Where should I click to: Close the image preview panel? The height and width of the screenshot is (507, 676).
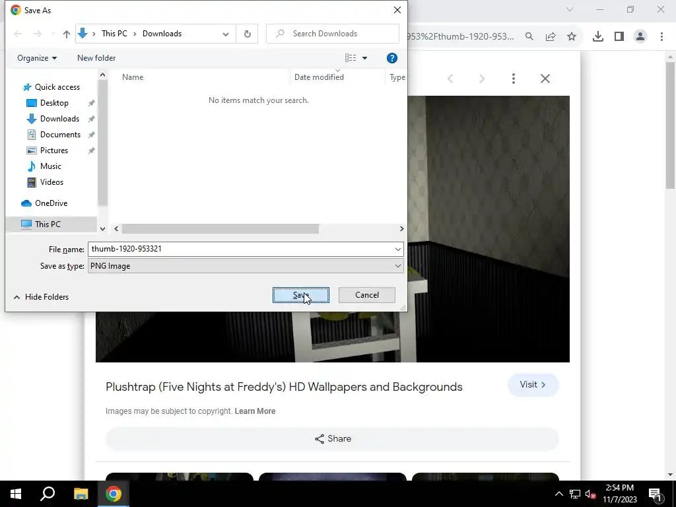[x=545, y=79]
